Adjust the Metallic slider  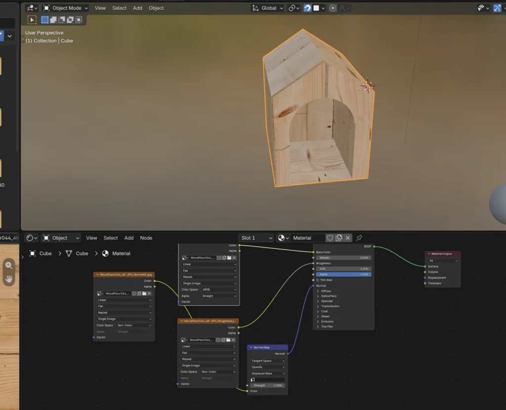click(x=344, y=258)
